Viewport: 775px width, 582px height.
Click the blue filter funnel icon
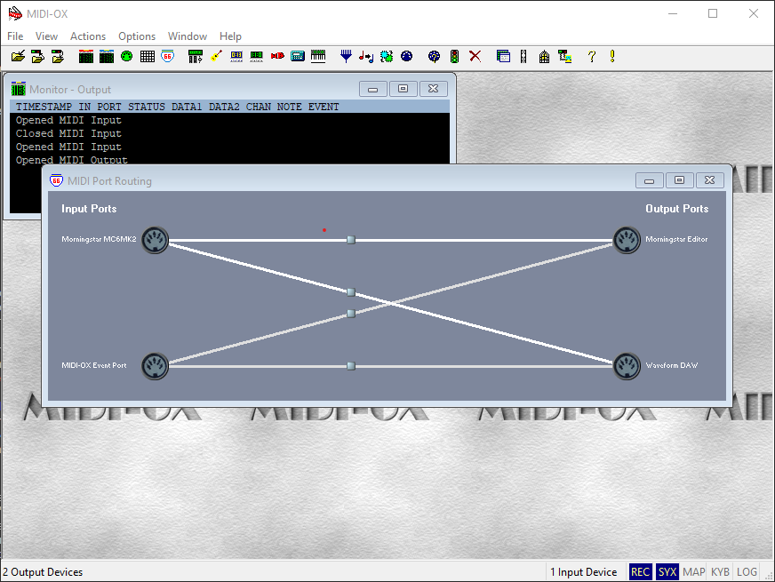[x=346, y=56]
